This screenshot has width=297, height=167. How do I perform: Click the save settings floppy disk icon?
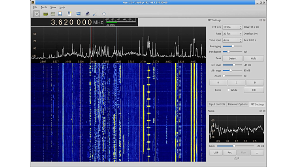(x=60, y=14)
